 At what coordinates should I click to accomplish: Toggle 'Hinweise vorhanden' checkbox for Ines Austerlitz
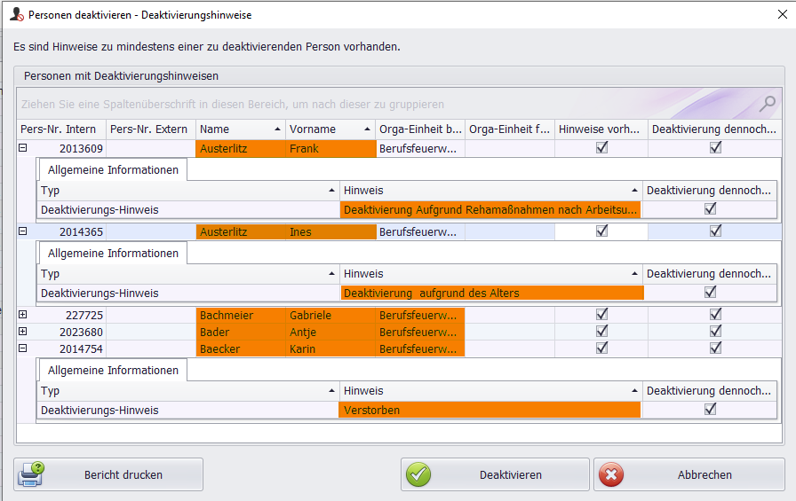tap(601, 231)
